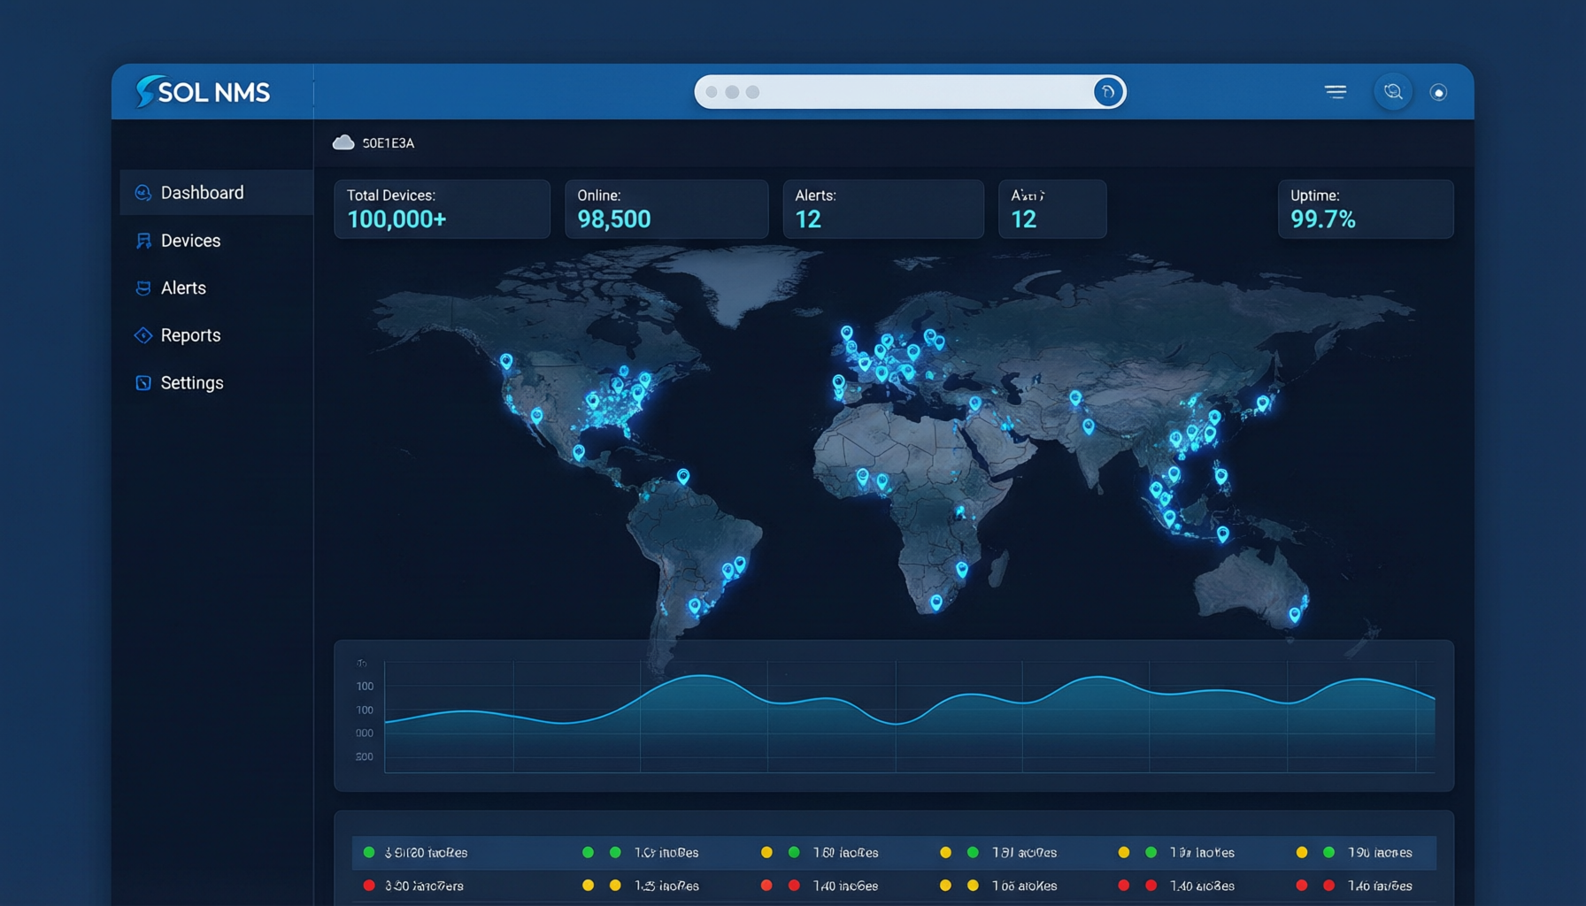The height and width of the screenshot is (906, 1586).
Task: Click the Reports diamond icon
Action: 143,335
